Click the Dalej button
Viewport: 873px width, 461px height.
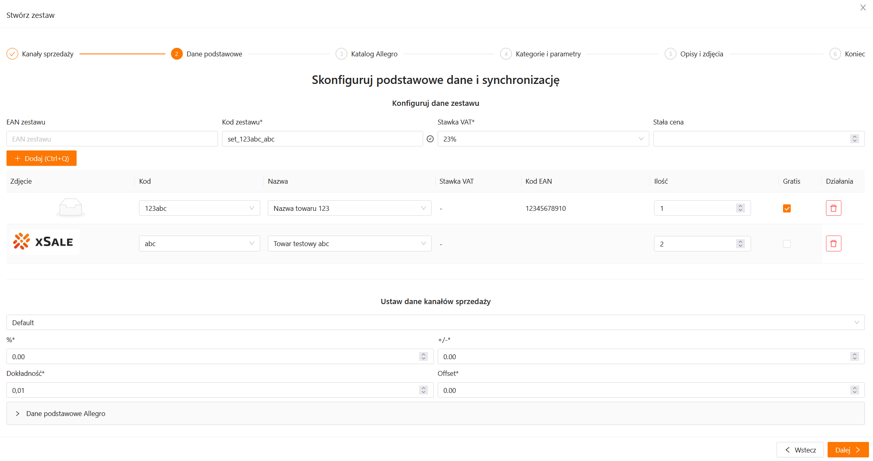coord(847,450)
